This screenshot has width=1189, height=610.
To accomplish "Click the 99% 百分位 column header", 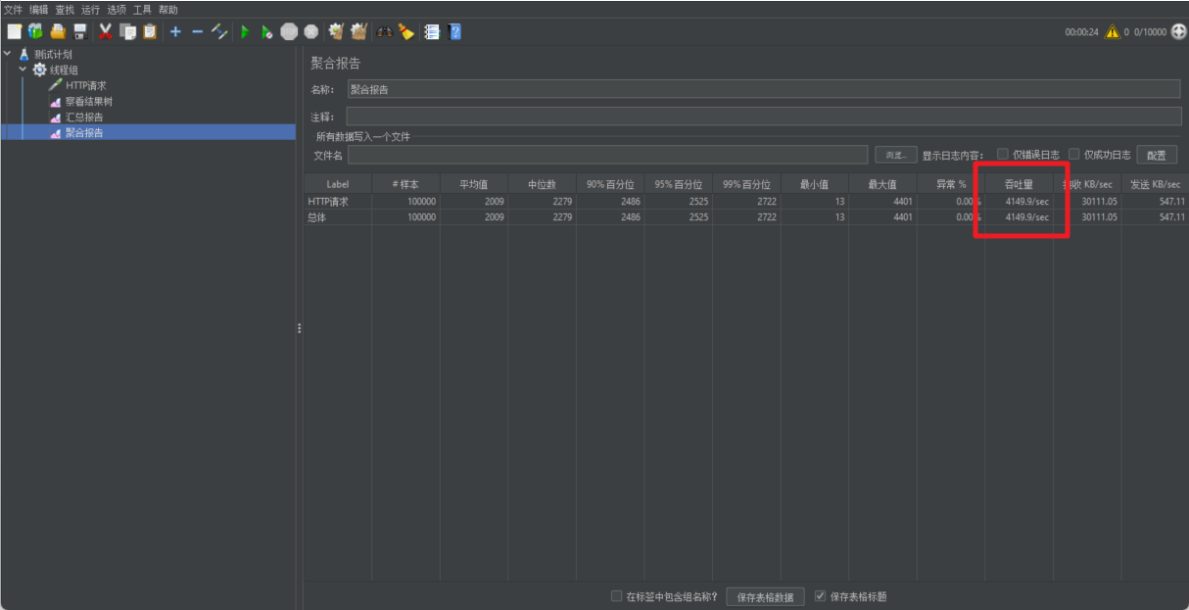I will coord(746,184).
